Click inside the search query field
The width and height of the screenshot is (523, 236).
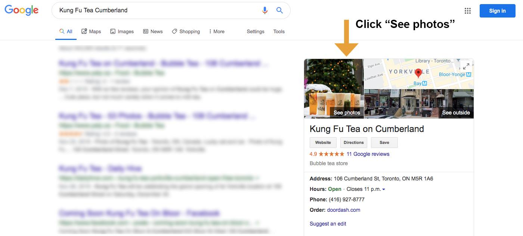click(x=157, y=10)
